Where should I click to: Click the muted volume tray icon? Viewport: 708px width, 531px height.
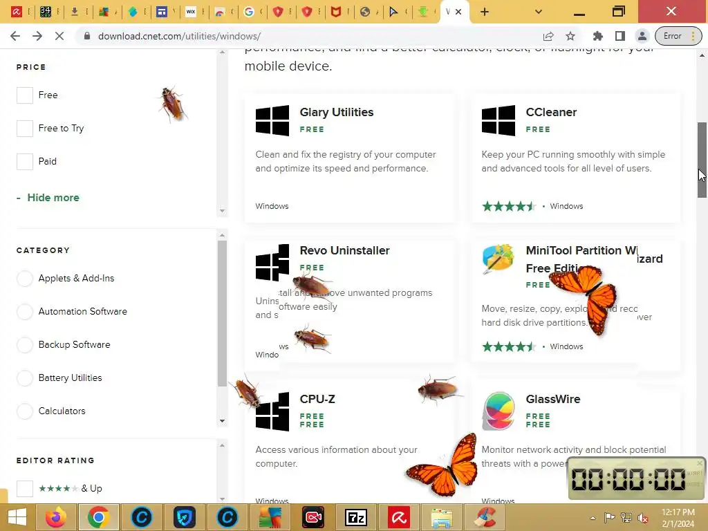(x=643, y=518)
